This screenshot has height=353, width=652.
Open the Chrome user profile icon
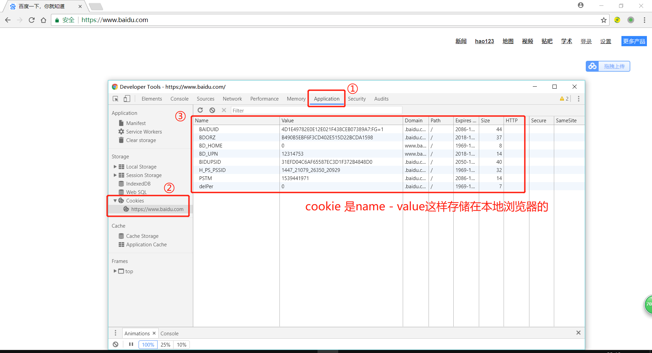(x=581, y=5)
